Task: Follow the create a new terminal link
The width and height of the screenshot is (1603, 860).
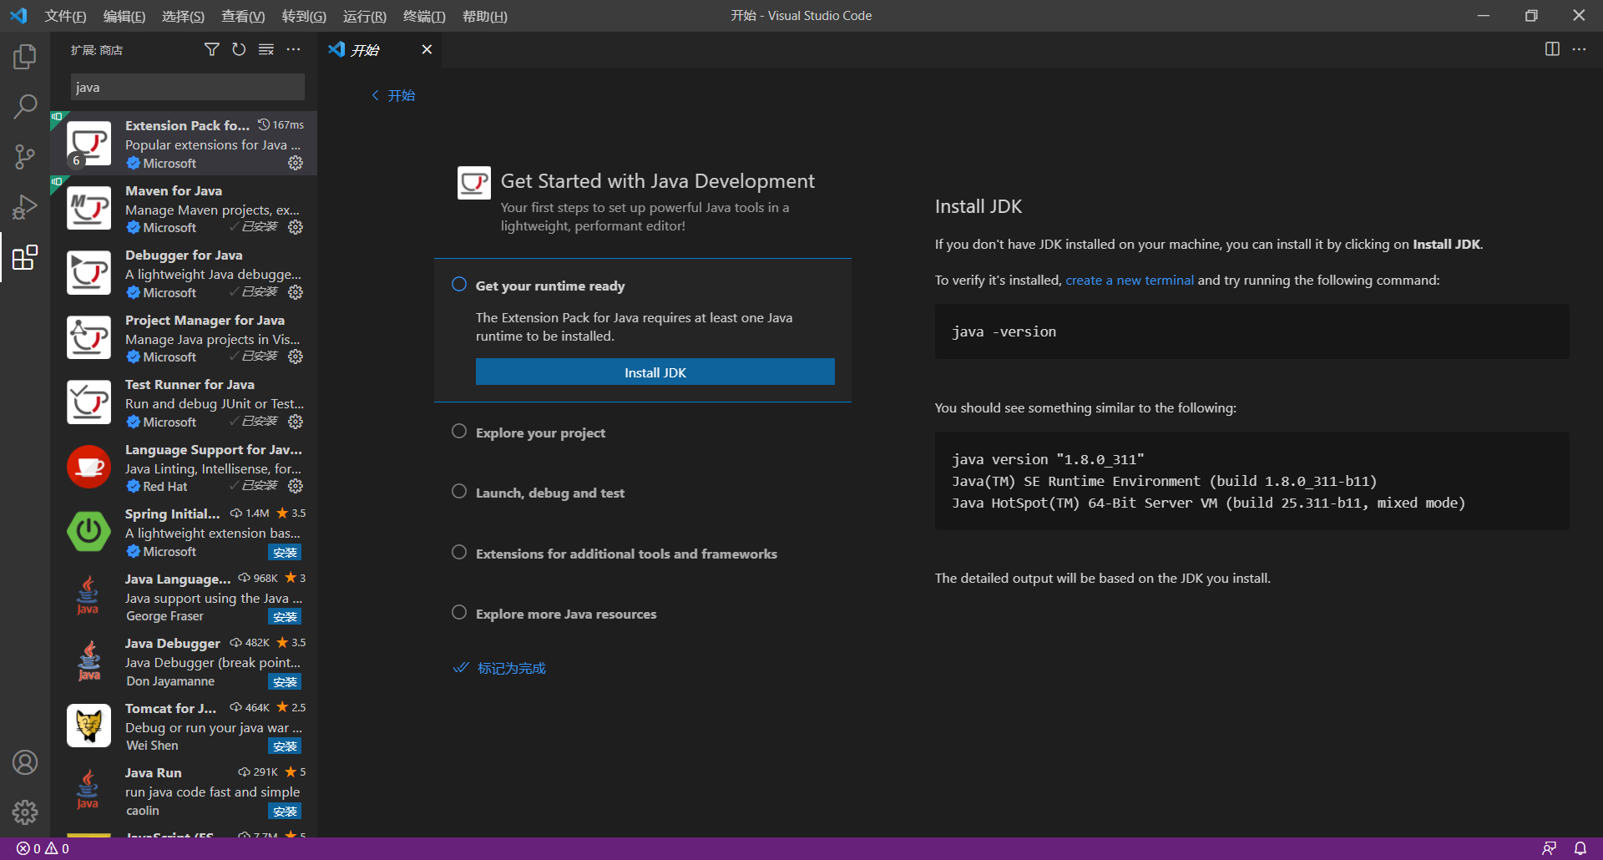Action: point(1130,280)
